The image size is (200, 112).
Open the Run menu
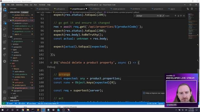[x=35, y=5]
